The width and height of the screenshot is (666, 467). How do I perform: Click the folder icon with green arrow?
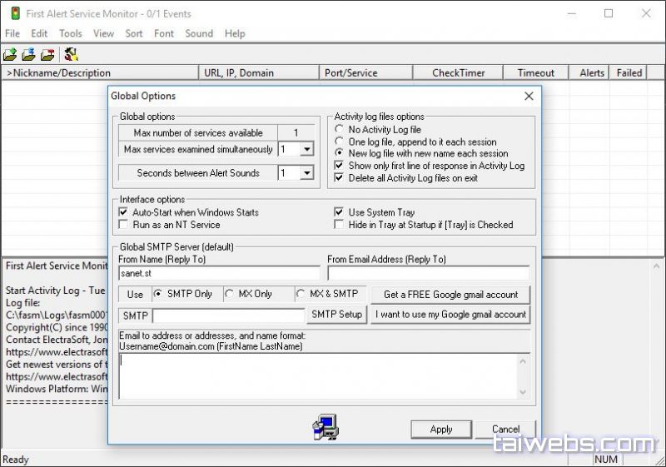point(10,55)
